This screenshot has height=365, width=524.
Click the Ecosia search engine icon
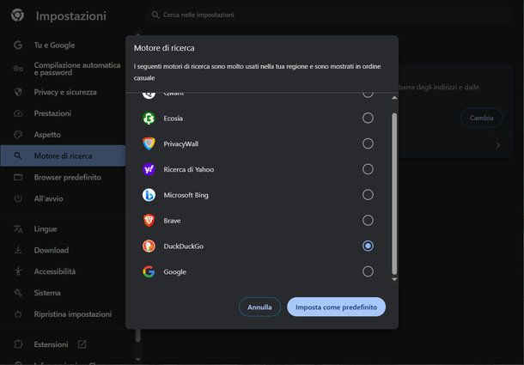pyautogui.click(x=149, y=119)
